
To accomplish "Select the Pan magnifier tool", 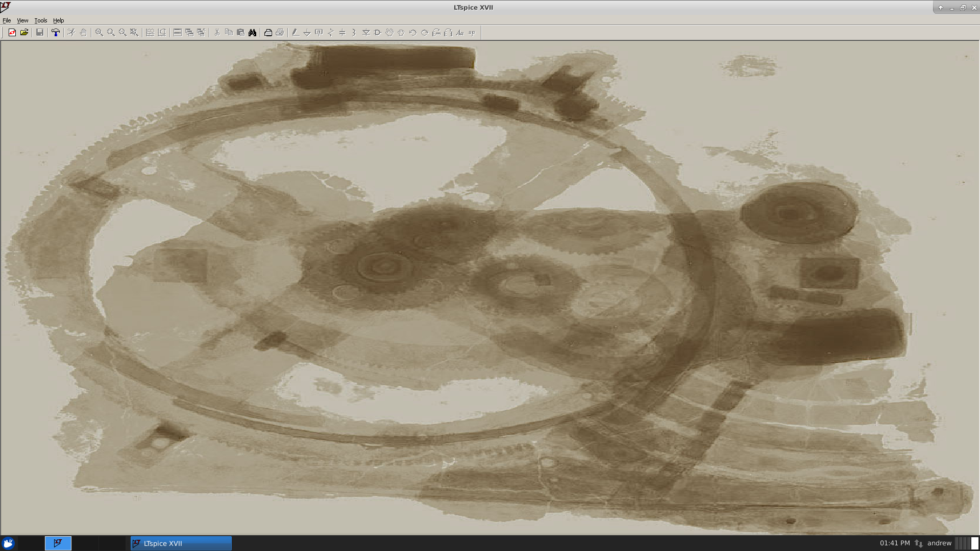I will click(x=111, y=33).
